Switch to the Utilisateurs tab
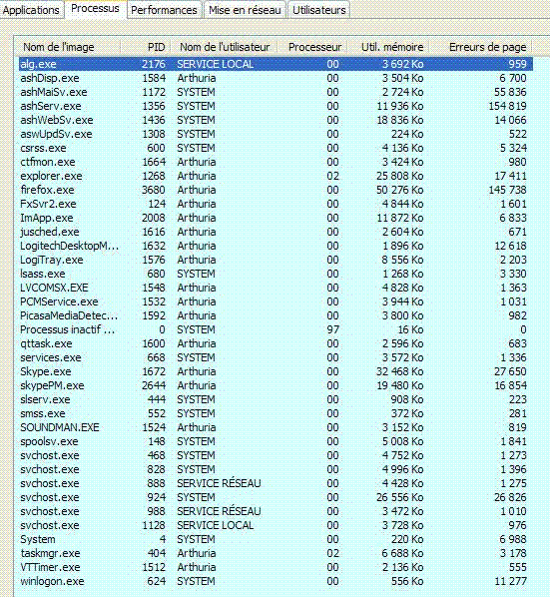The image size is (550, 597). click(x=319, y=10)
